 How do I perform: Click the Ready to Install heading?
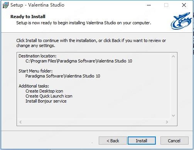click(x=28, y=17)
